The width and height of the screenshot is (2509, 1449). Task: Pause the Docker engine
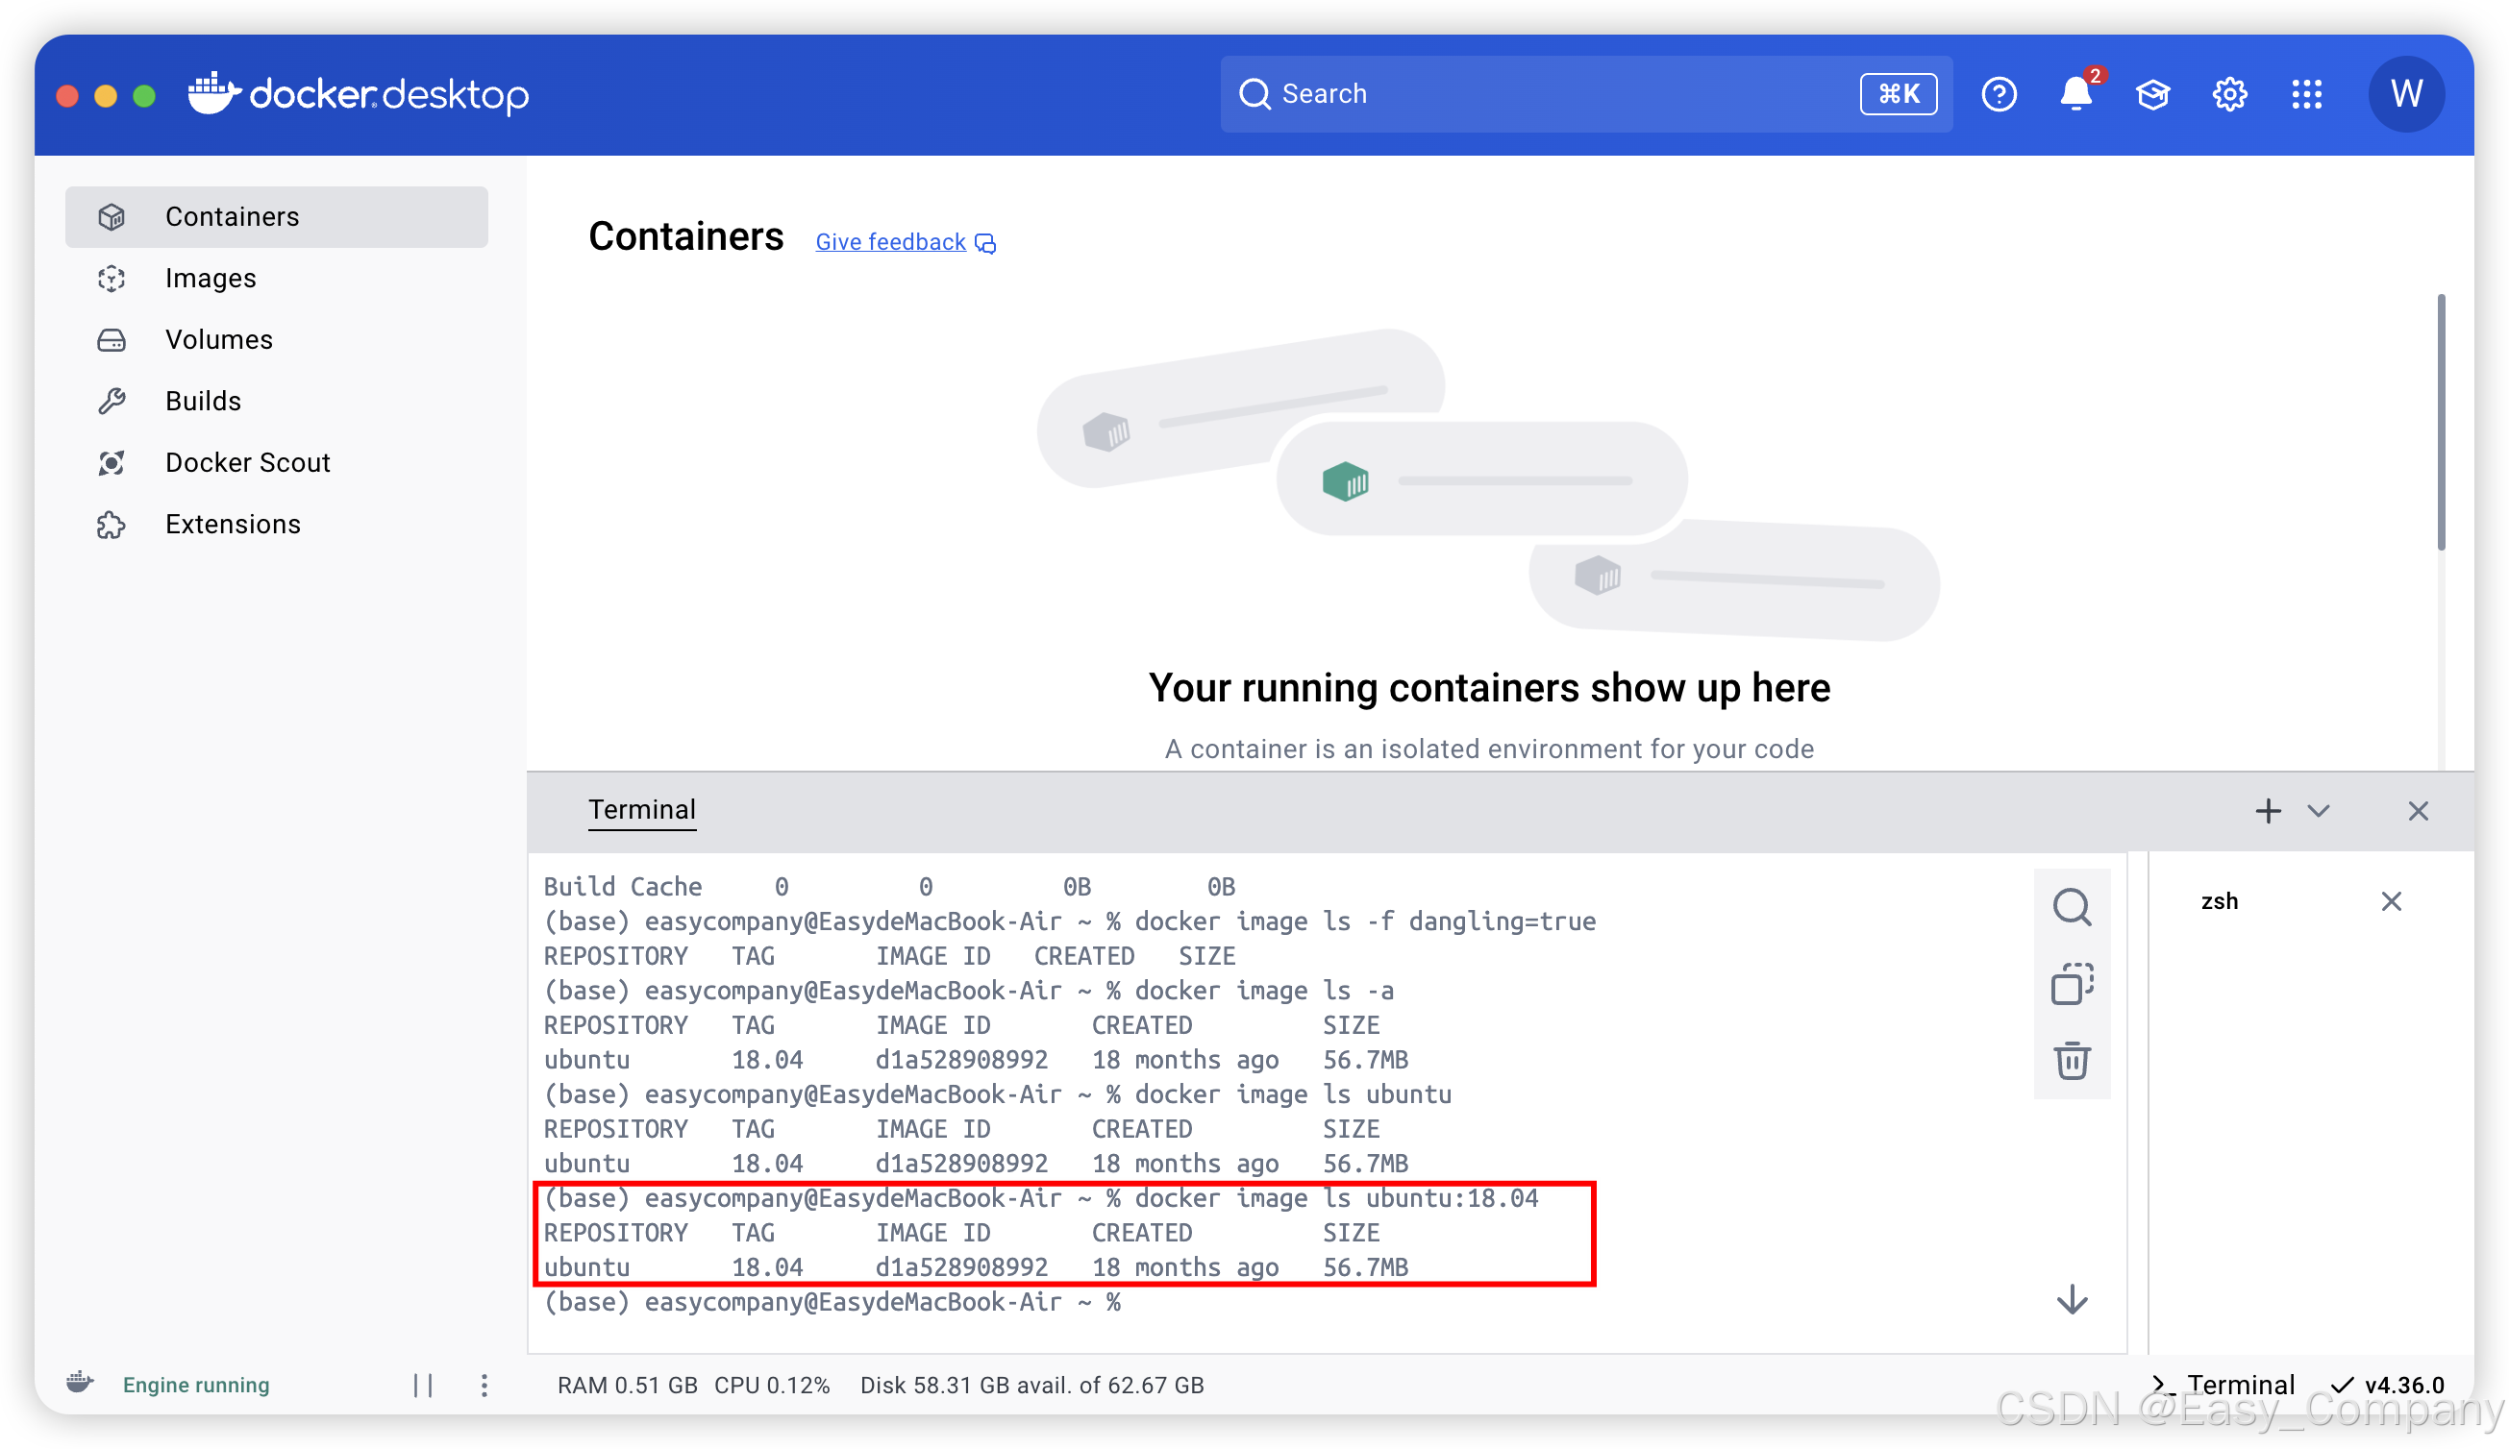pyautogui.click(x=423, y=1385)
